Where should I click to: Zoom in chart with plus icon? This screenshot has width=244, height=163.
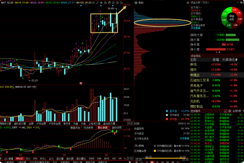[x=117, y=3]
